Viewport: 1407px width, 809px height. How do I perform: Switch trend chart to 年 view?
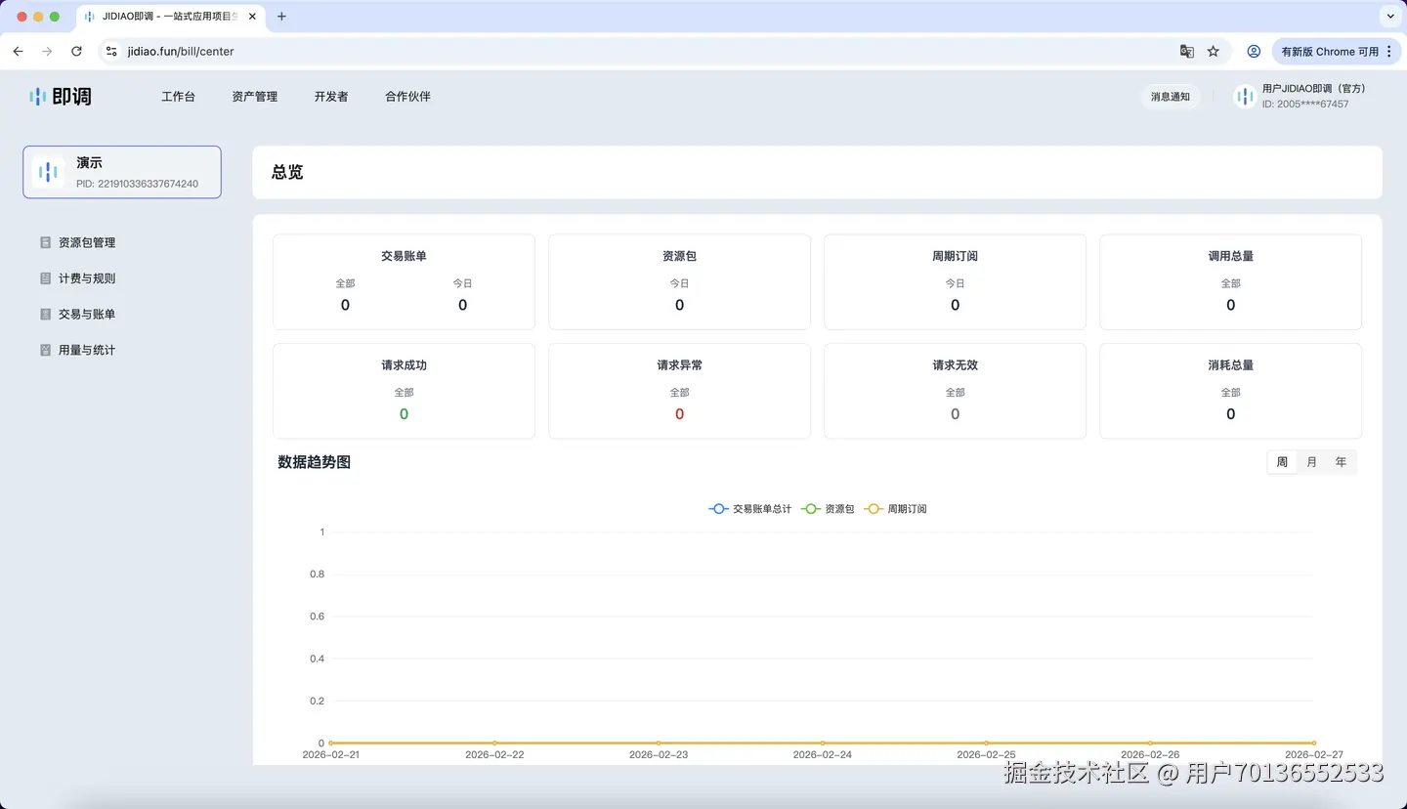coord(1342,462)
